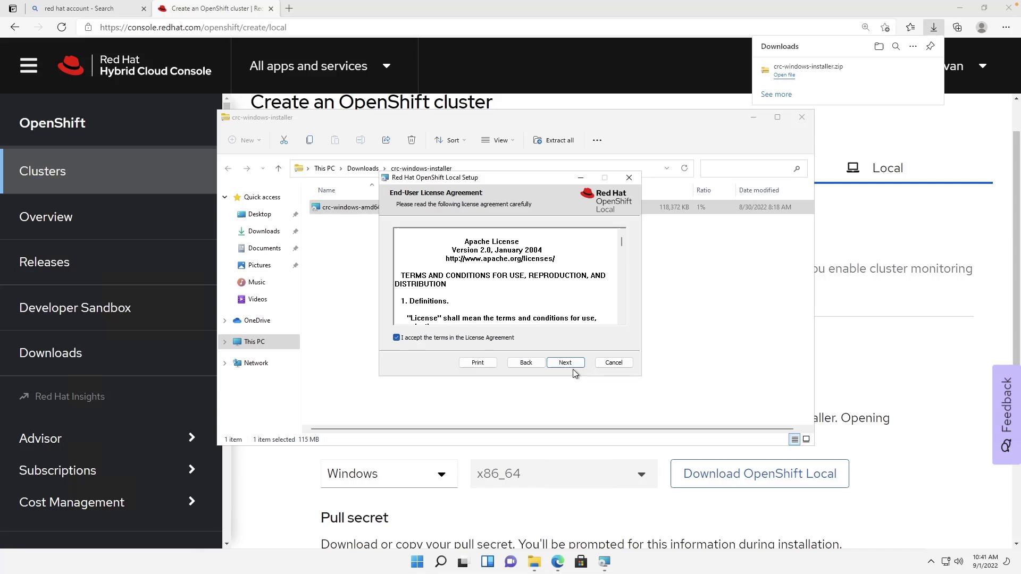Click See more in Downloads panel
This screenshot has width=1021, height=574.
point(776,94)
